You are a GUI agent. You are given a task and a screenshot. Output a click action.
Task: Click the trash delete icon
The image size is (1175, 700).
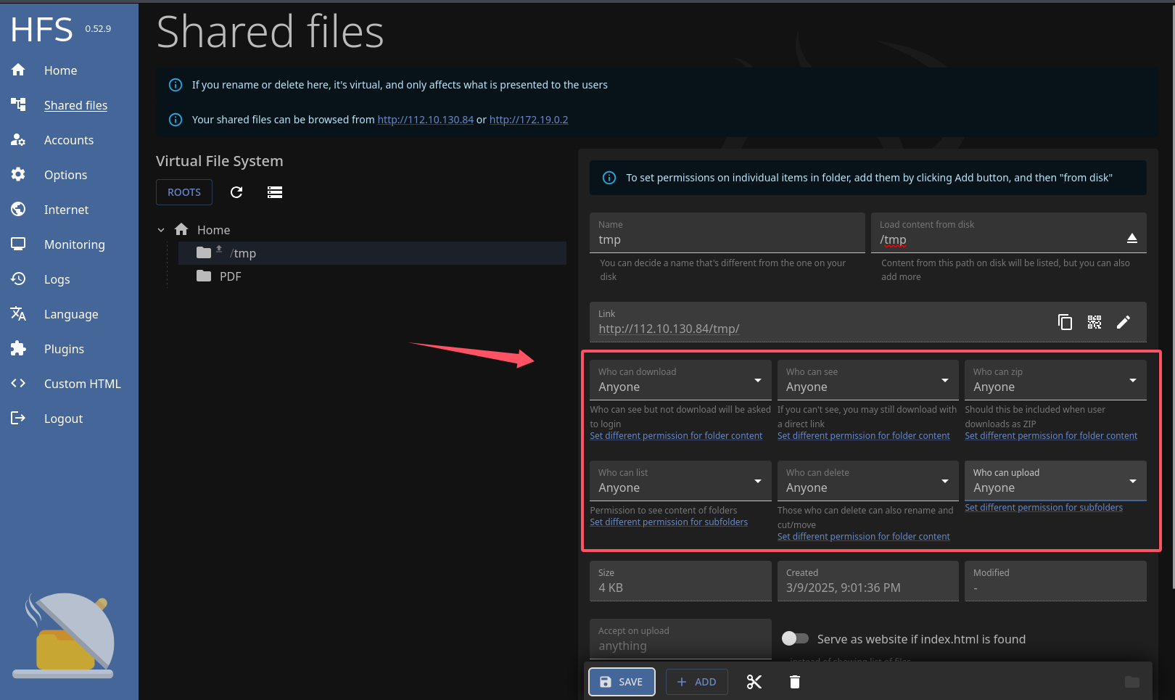coord(795,682)
